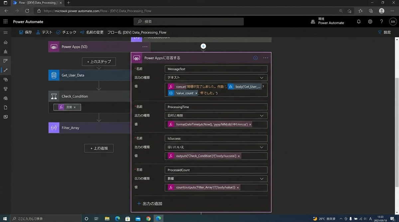
Task: Click the 検索 search field
Action: [189, 22]
